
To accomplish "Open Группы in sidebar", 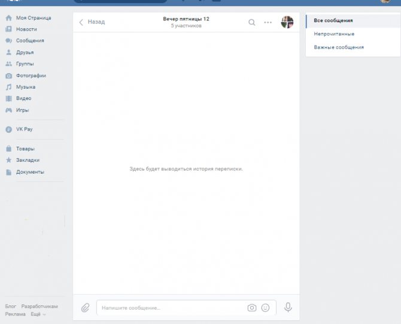I will [25, 64].
